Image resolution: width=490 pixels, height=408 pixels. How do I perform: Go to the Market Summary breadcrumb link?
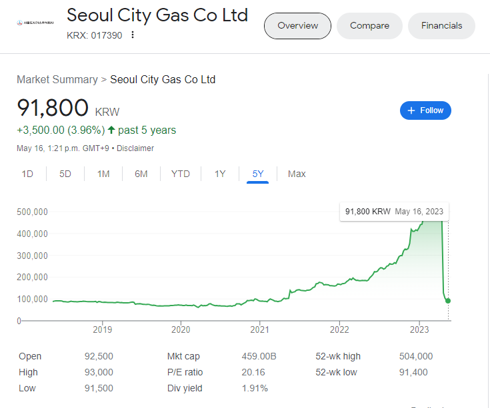coord(57,80)
